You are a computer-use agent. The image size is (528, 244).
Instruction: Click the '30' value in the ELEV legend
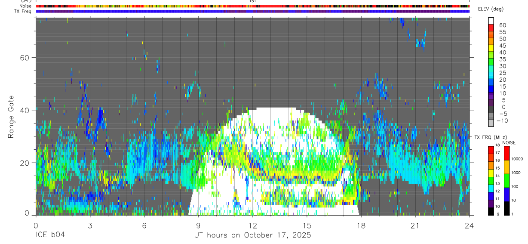[502, 66]
